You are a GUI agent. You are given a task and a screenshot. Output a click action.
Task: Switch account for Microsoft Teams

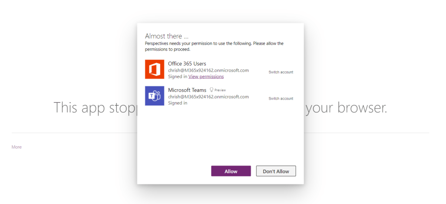pos(280,99)
